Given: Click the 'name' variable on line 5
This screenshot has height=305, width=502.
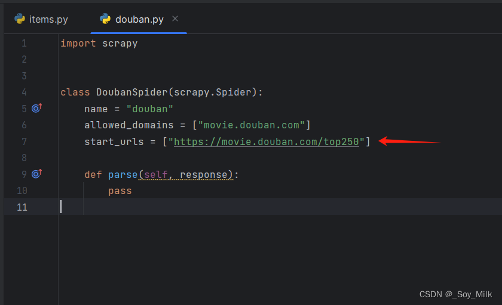Looking at the screenshot, I should [x=96, y=109].
